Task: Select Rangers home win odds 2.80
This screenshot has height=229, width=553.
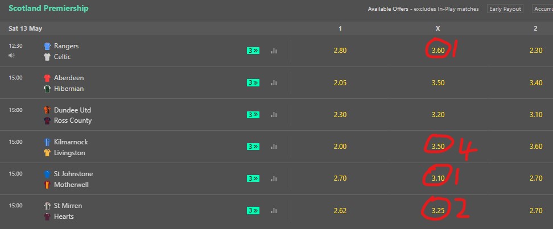Action: click(340, 51)
